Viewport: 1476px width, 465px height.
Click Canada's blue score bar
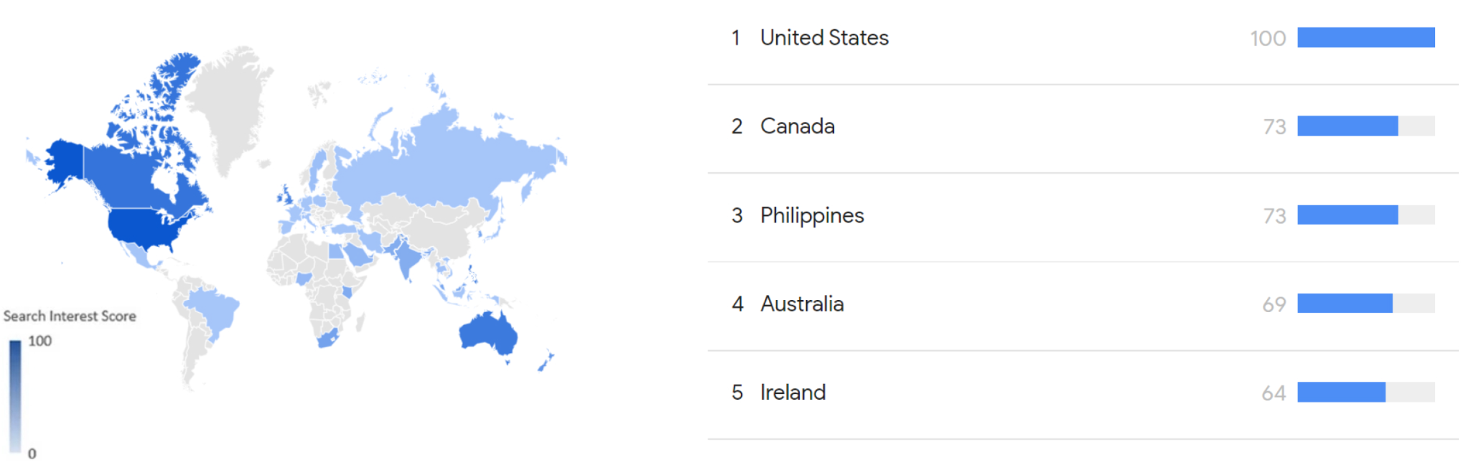(1347, 126)
